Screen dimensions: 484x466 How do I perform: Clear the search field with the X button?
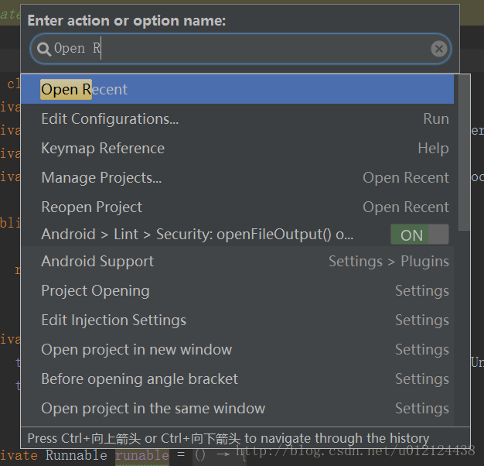(439, 49)
